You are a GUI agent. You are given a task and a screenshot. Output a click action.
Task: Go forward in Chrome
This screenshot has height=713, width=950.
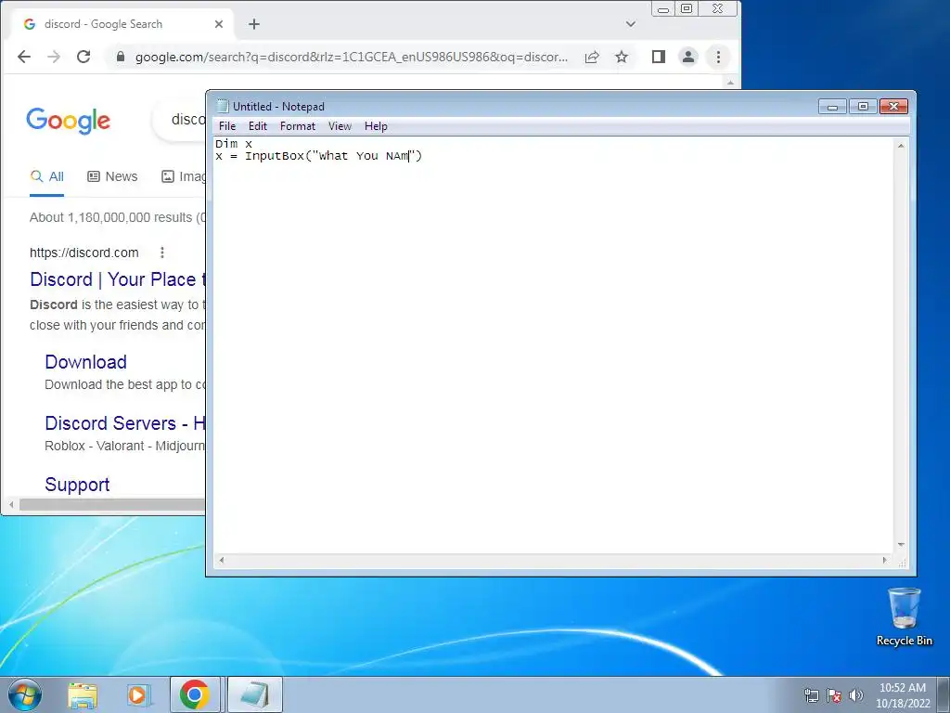tap(54, 57)
